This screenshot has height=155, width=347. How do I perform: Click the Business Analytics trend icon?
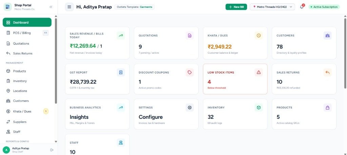coord(121,108)
